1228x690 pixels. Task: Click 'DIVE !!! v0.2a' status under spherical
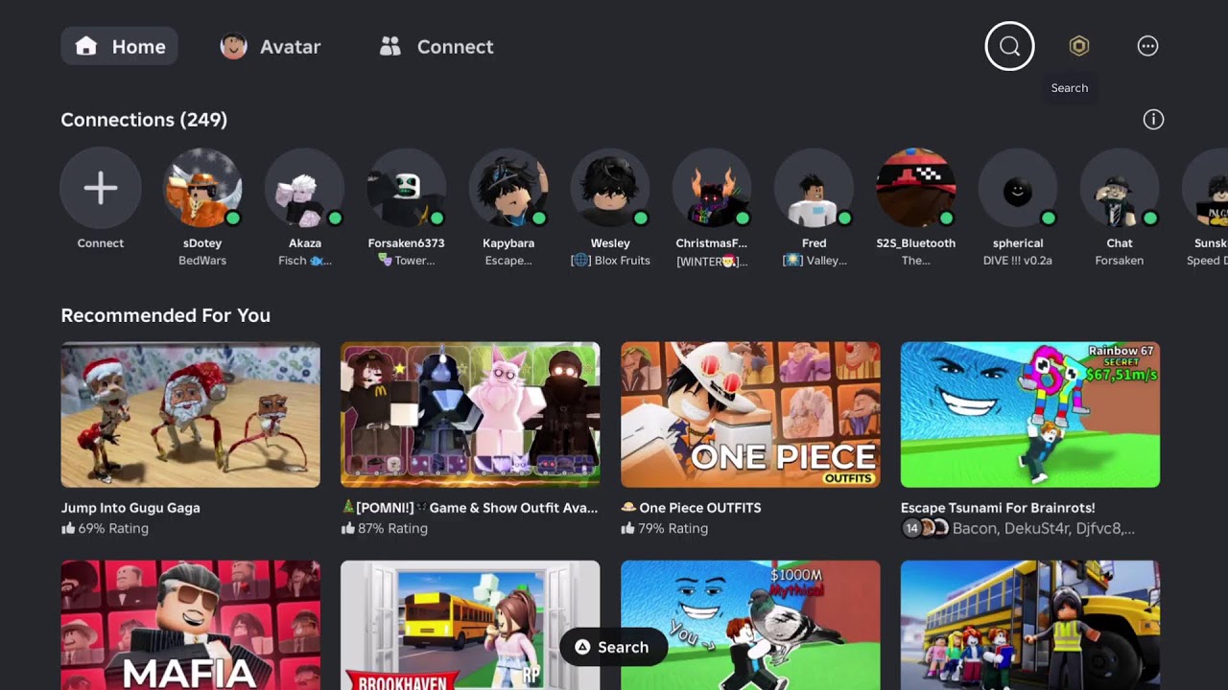(x=1018, y=261)
